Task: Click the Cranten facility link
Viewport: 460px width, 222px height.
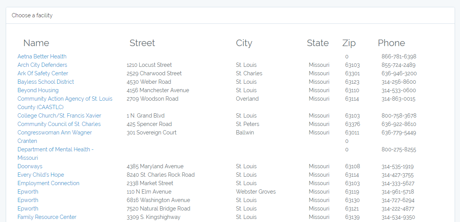Action: tap(27, 141)
